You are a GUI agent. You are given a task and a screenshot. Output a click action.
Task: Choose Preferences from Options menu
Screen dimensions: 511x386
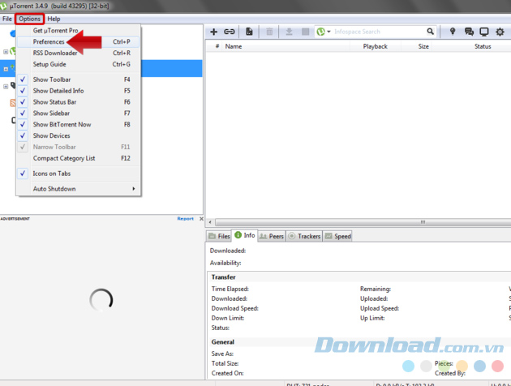pyautogui.click(x=78, y=41)
